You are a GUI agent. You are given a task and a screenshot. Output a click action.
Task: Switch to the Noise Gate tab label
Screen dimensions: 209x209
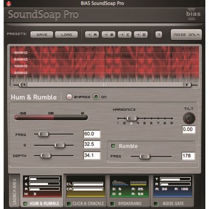pyautogui.click(x=173, y=203)
